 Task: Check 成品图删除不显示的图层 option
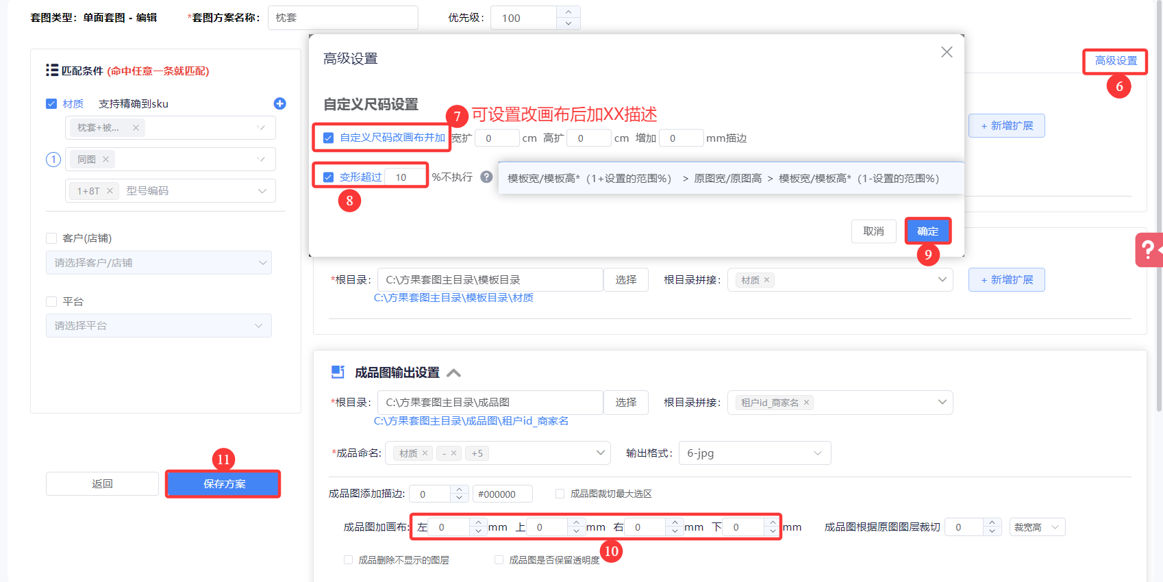tap(349, 560)
